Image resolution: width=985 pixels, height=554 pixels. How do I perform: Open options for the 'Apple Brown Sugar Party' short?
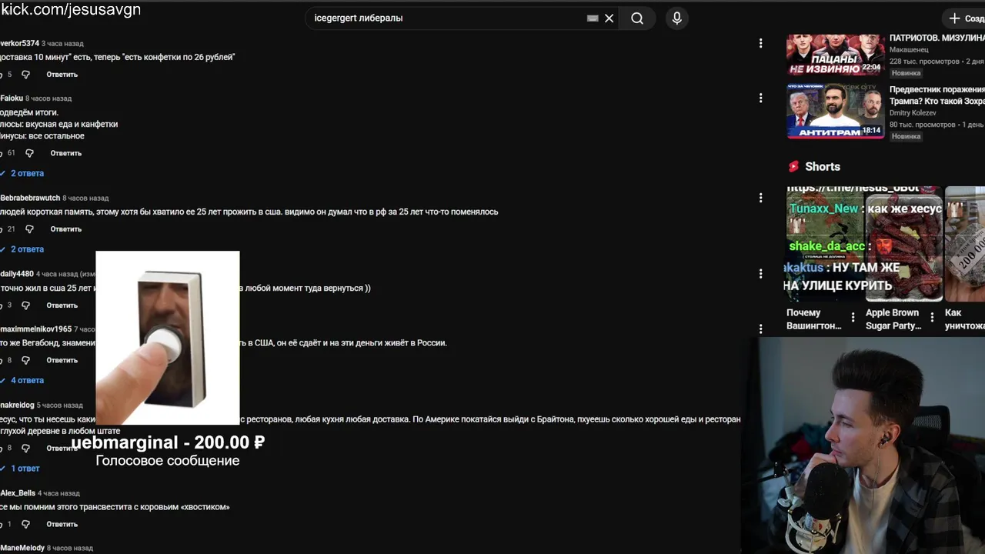(932, 317)
